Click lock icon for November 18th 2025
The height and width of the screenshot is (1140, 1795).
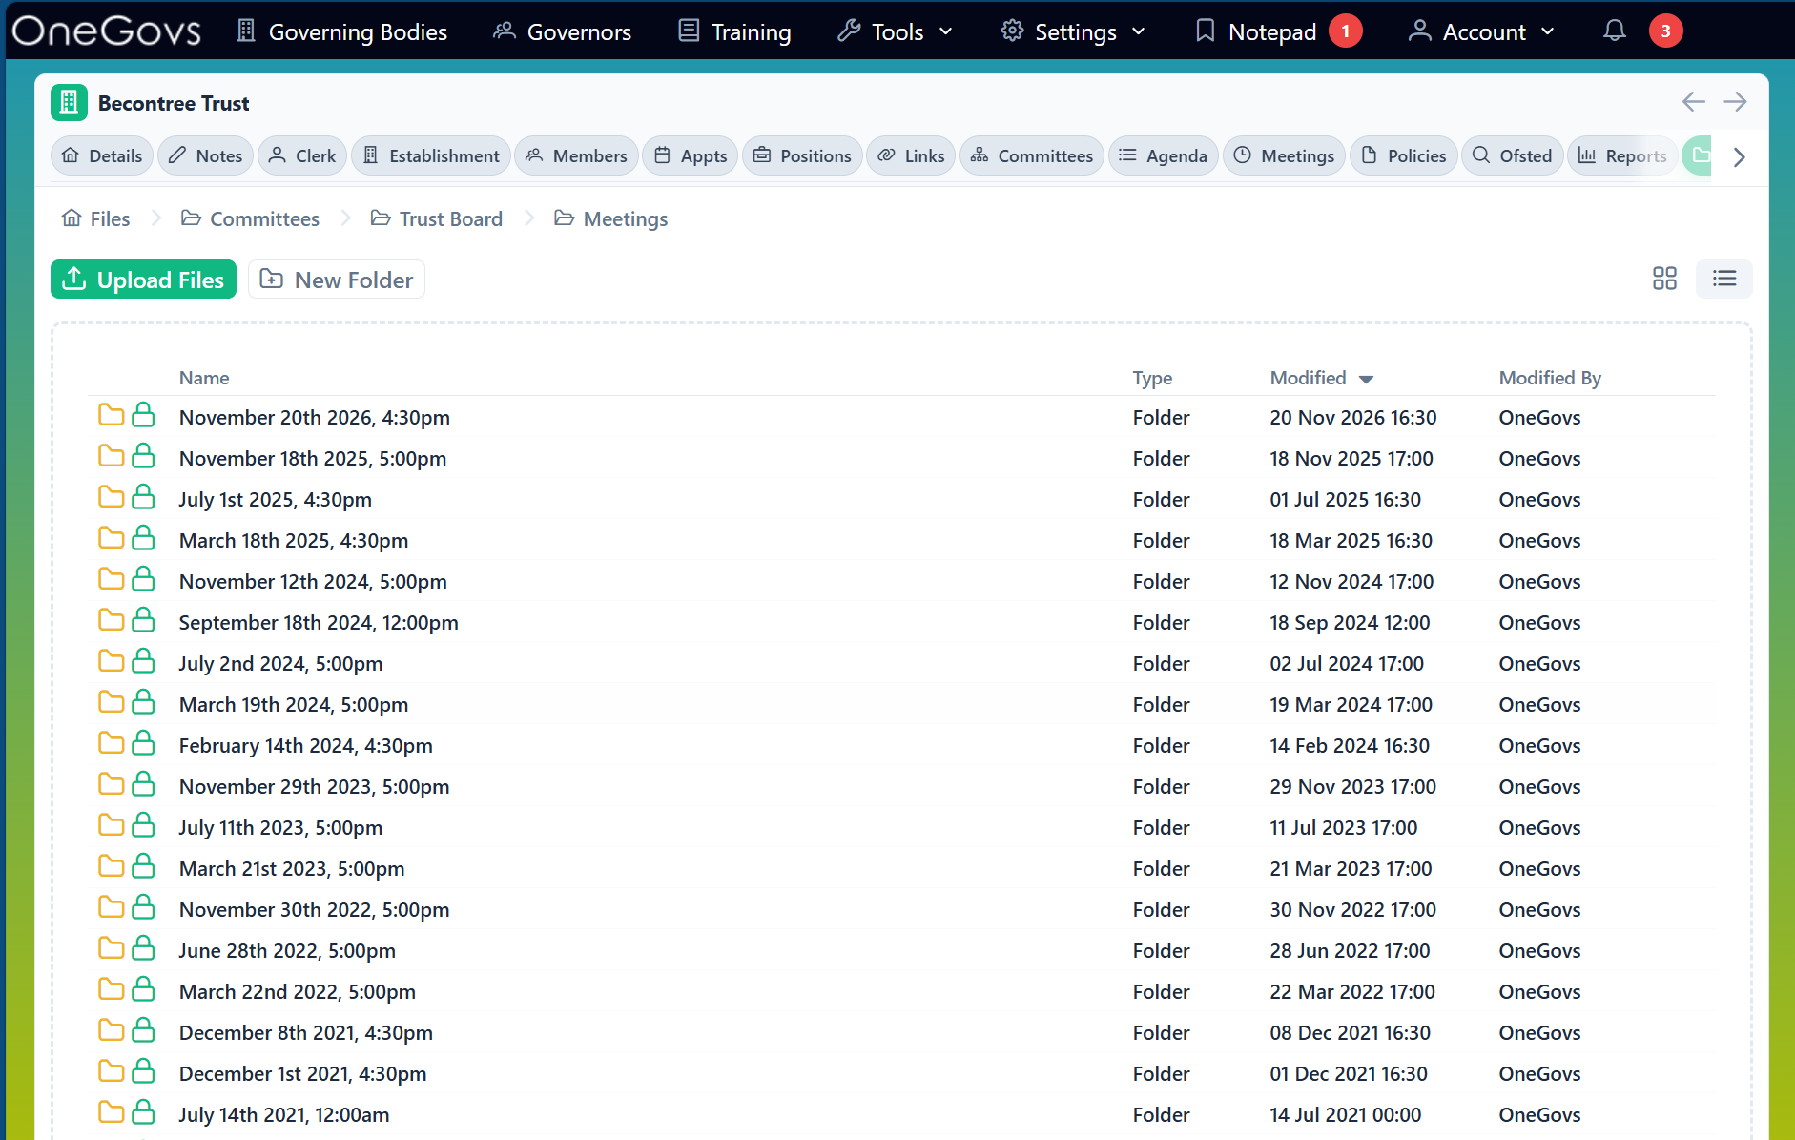point(143,456)
